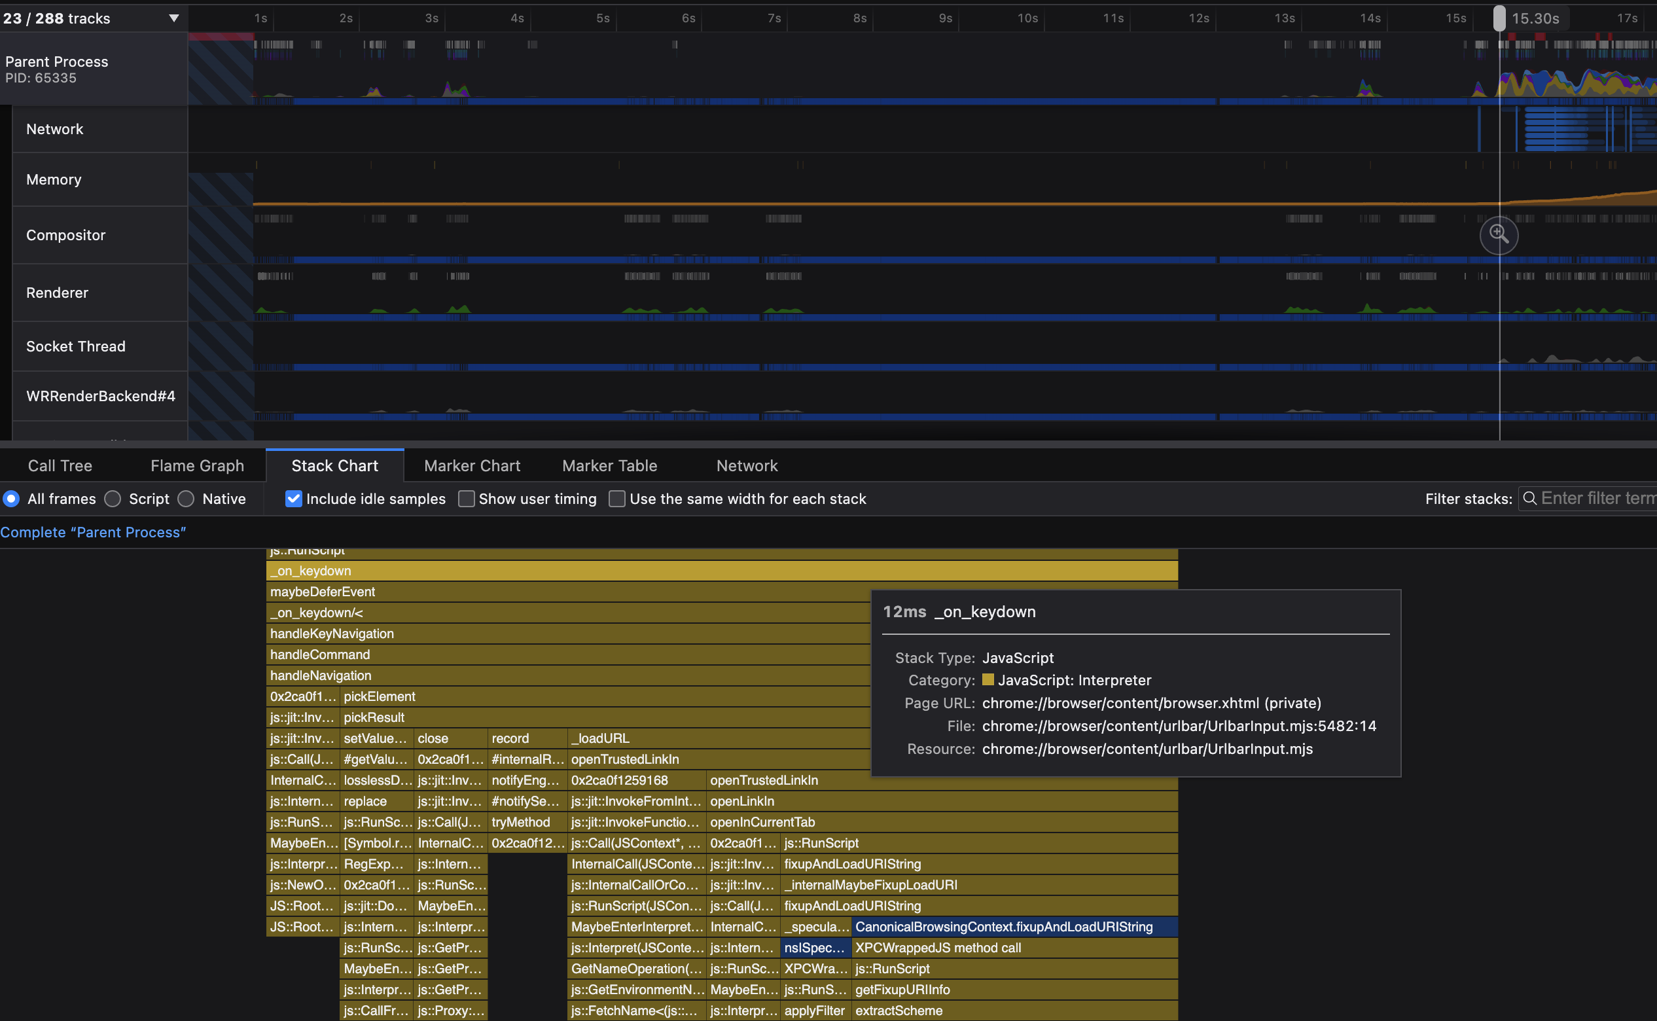Click the zoom magnifier icon in timeline

pyautogui.click(x=1499, y=234)
